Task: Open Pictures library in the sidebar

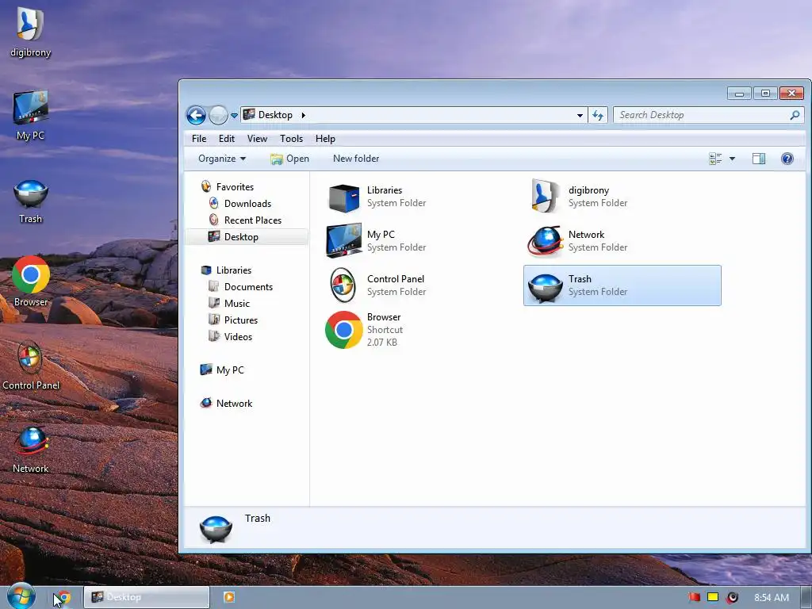Action: click(241, 320)
